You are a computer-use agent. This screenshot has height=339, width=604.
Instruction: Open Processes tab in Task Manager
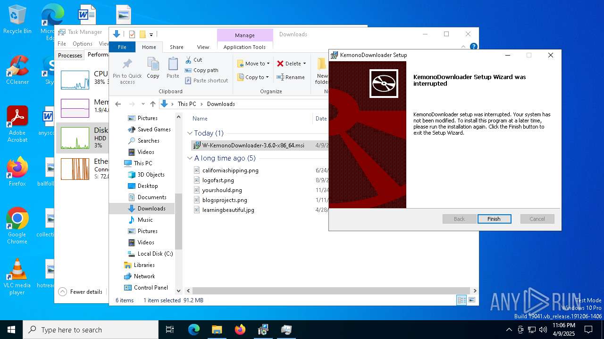(x=70, y=55)
